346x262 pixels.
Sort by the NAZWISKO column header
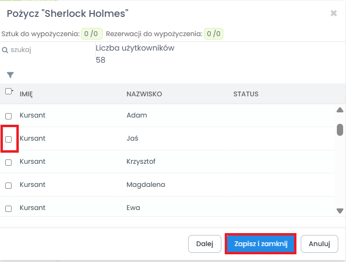(144, 94)
